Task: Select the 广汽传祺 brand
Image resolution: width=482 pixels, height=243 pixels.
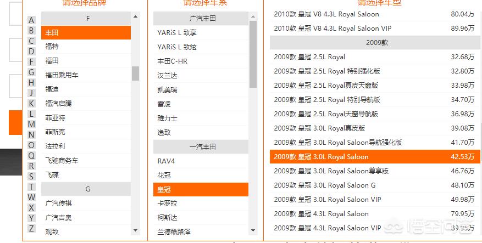Action: (x=86, y=204)
